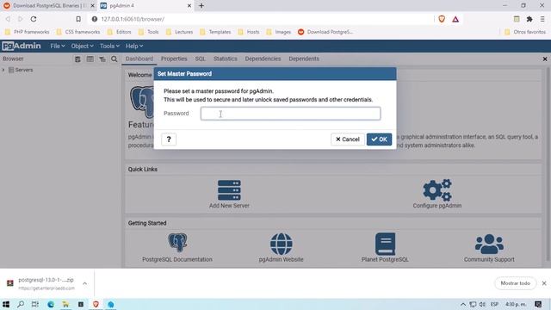Focus the master Password input field
Image resolution: width=551 pixels, height=310 pixels.
[290, 114]
